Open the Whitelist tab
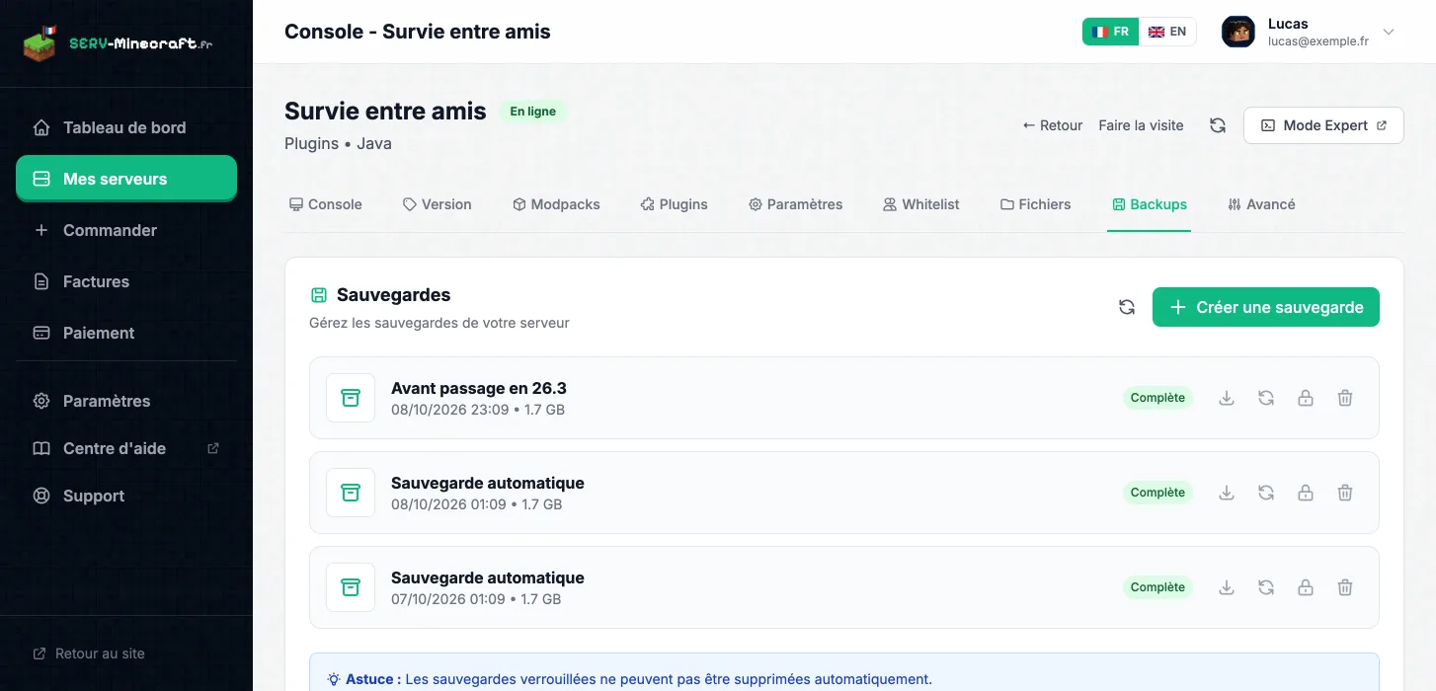The height and width of the screenshot is (691, 1436). tap(921, 204)
